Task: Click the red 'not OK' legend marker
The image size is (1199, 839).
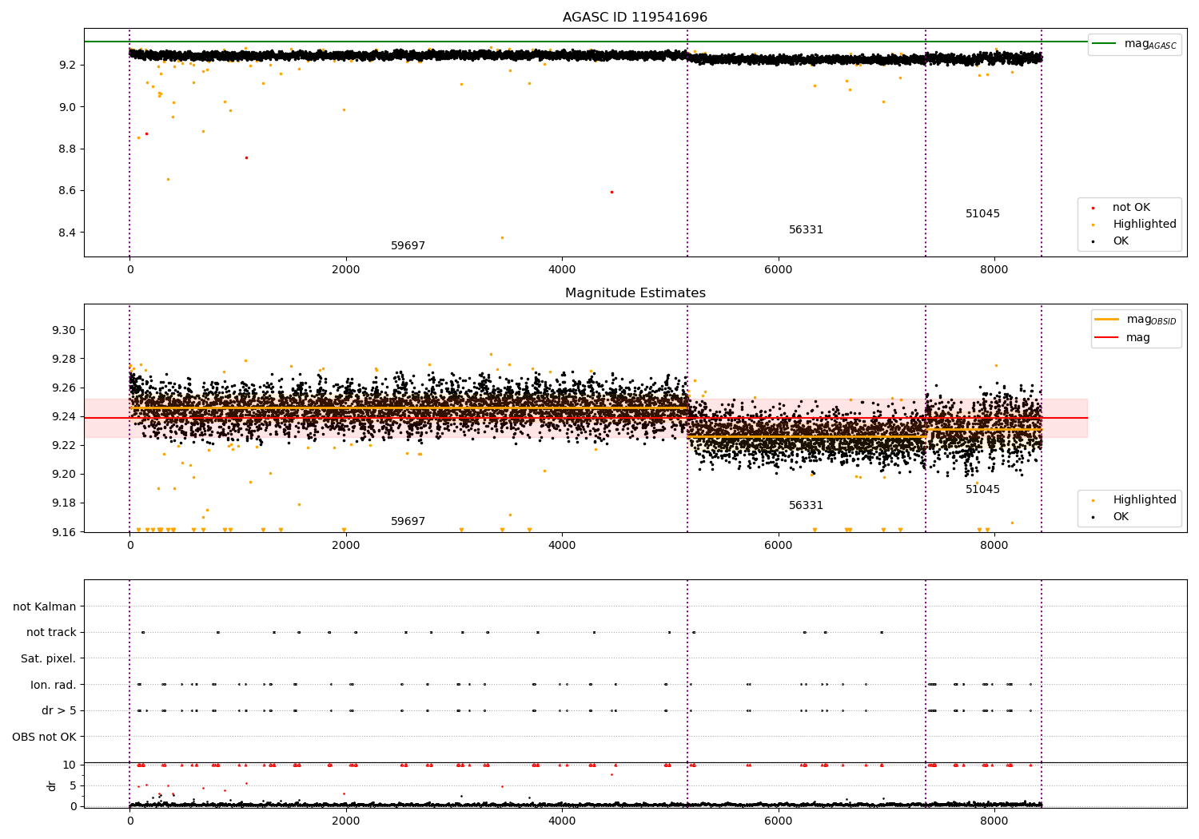Action: point(1092,208)
